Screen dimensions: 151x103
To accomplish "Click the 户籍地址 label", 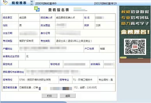I will [7, 49].
